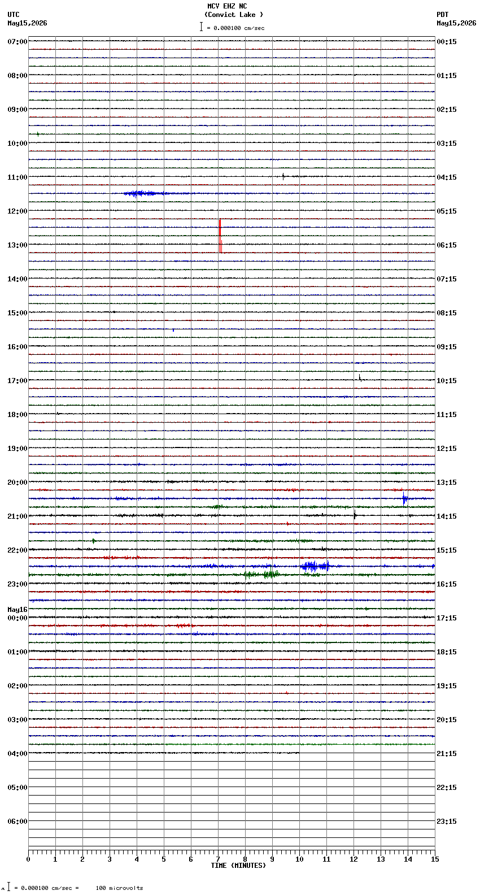Select the '00:00' UTC row label
The height and width of the screenshot is (895, 480).
pos(18,618)
